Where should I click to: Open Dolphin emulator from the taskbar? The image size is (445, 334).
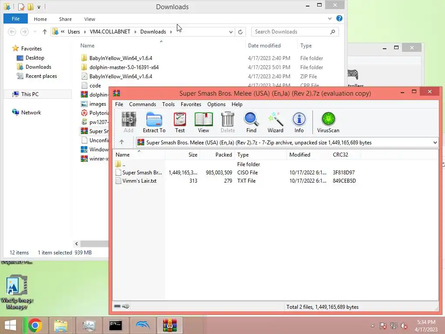[143, 325]
